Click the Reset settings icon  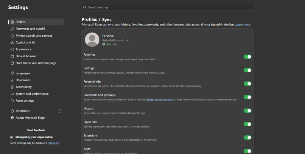click(x=12, y=101)
